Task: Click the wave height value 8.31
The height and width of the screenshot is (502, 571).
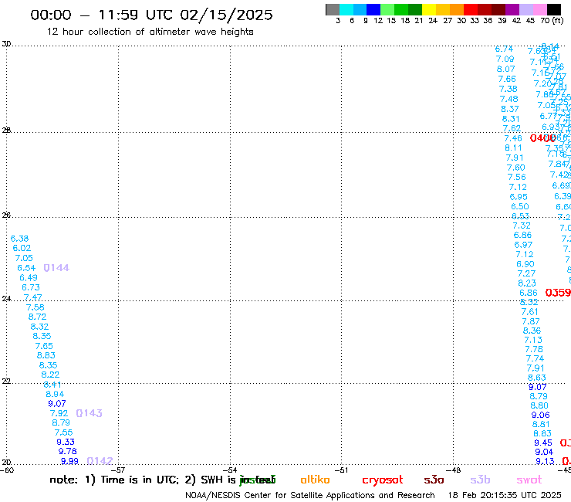Action: pos(511,119)
